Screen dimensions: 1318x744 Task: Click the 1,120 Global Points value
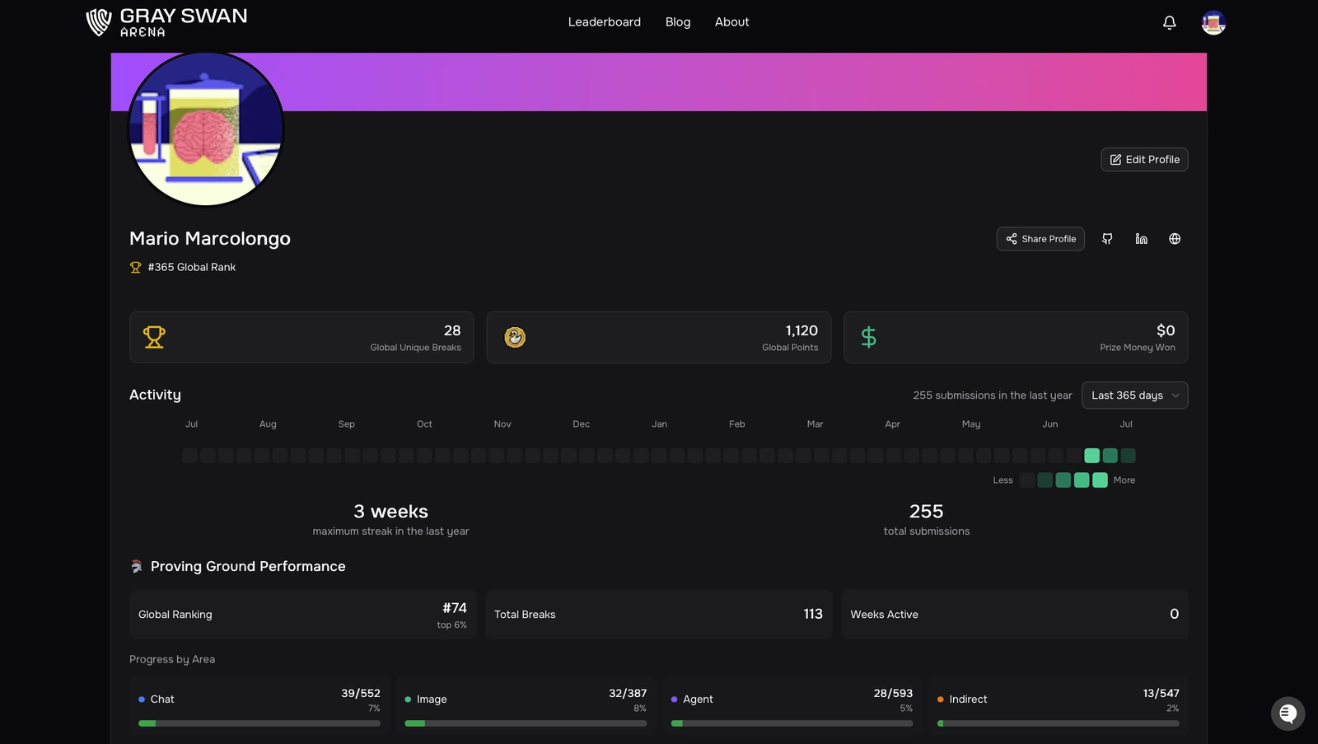(802, 330)
